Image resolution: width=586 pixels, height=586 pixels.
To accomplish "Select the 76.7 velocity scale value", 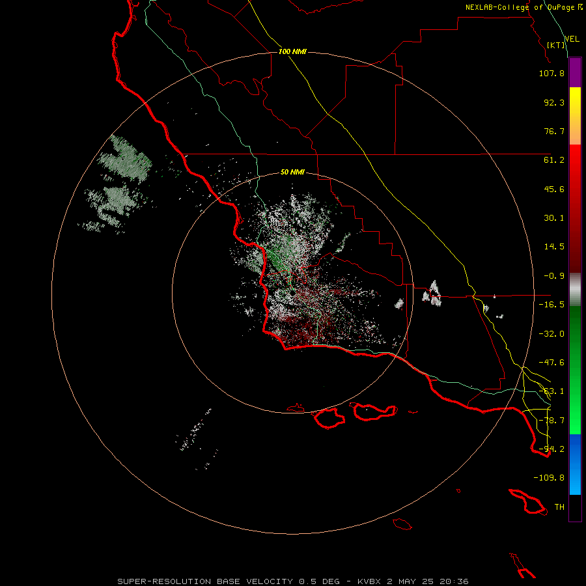I will pos(554,131).
